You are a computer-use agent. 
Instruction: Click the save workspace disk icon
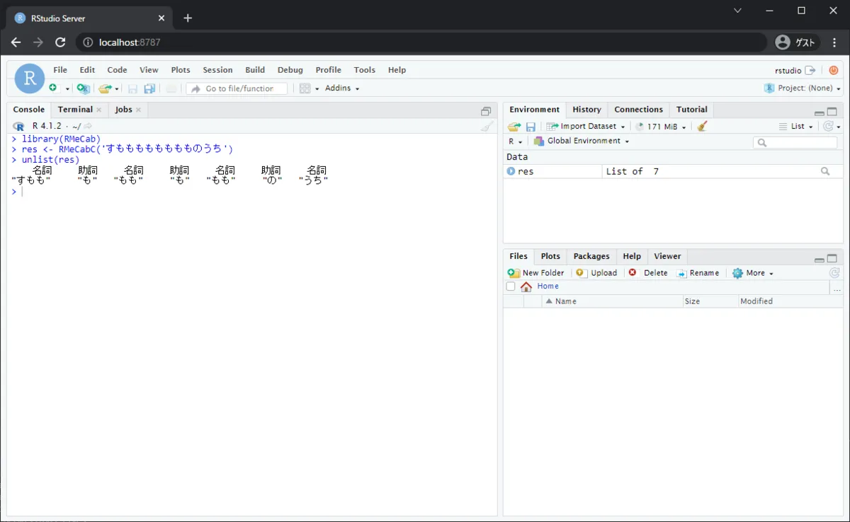click(531, 127)
